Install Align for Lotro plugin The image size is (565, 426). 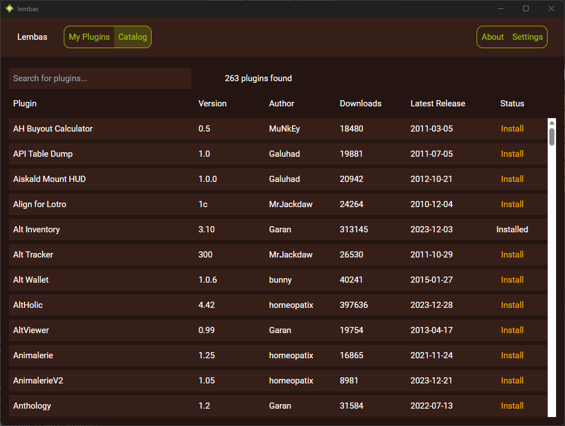click(512, 204)
